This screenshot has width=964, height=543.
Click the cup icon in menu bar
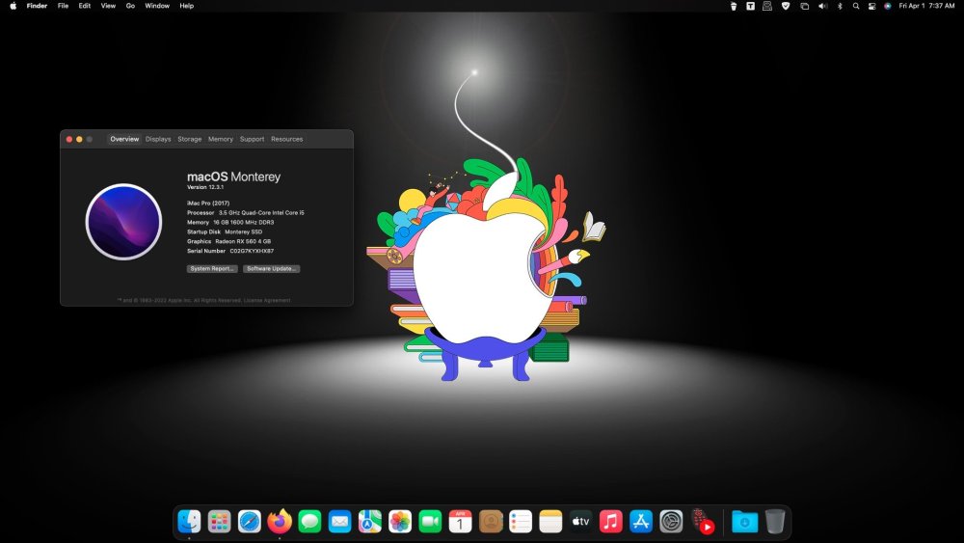coord(734,6)
